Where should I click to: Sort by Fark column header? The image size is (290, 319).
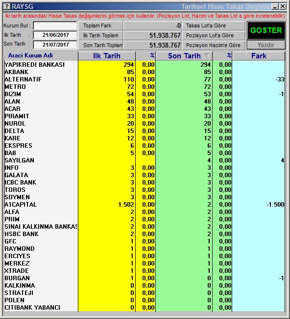point(259,56)
